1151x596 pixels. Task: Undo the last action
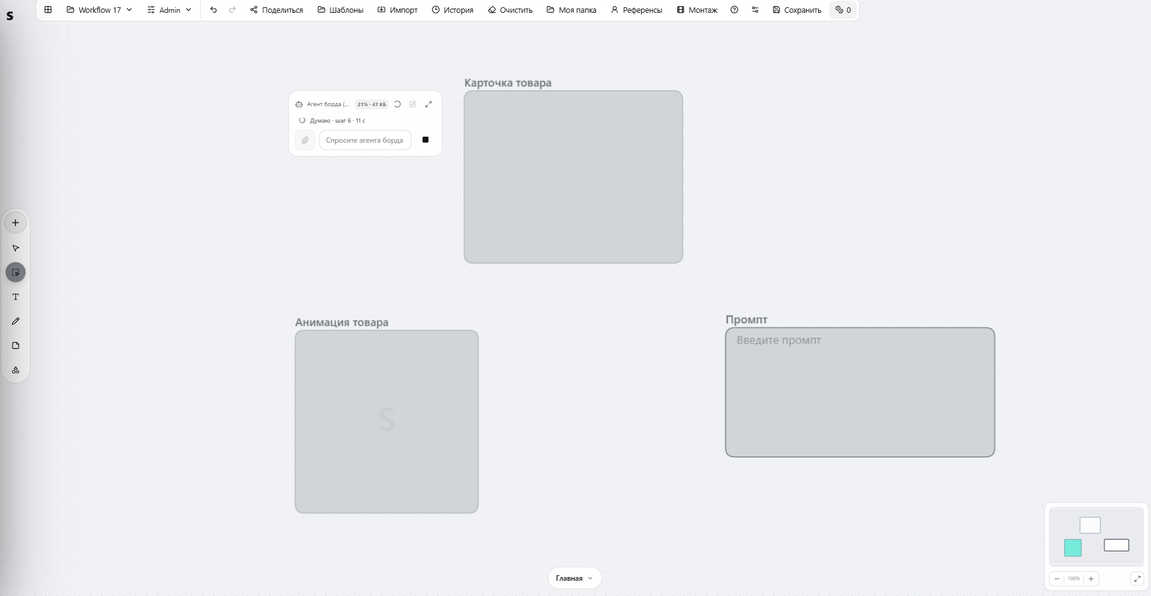213,10
